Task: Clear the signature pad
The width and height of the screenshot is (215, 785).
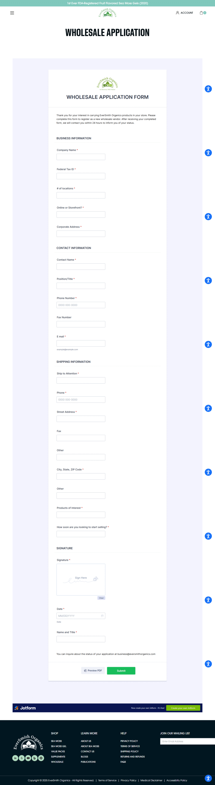Action: click(x=101, y=598)
